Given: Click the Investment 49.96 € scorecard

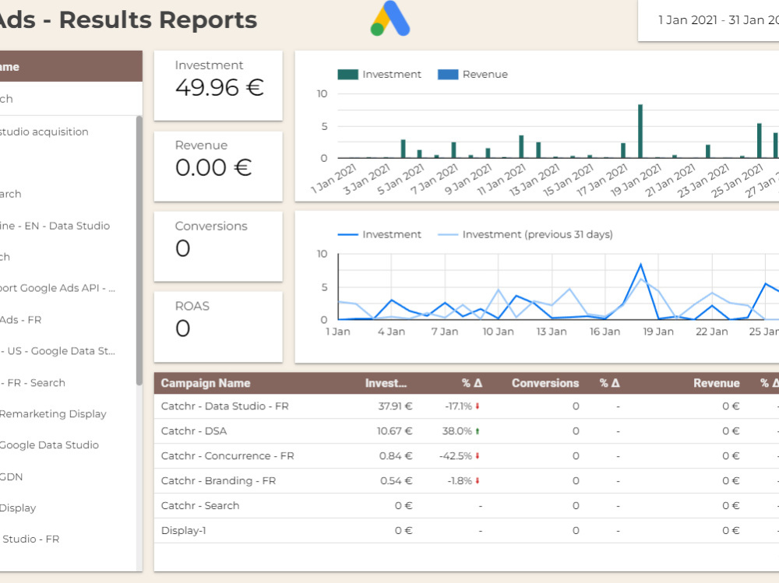Looking at the screenshot, I should tap(218, 86).
